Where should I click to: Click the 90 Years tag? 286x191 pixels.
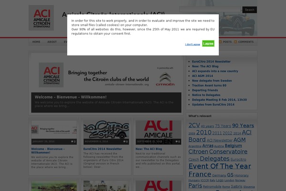coord(243,126)
